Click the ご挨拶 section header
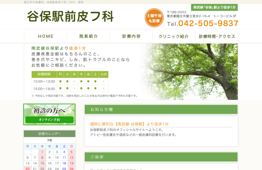Screen dimensions: 262x170 click(161, 157)
